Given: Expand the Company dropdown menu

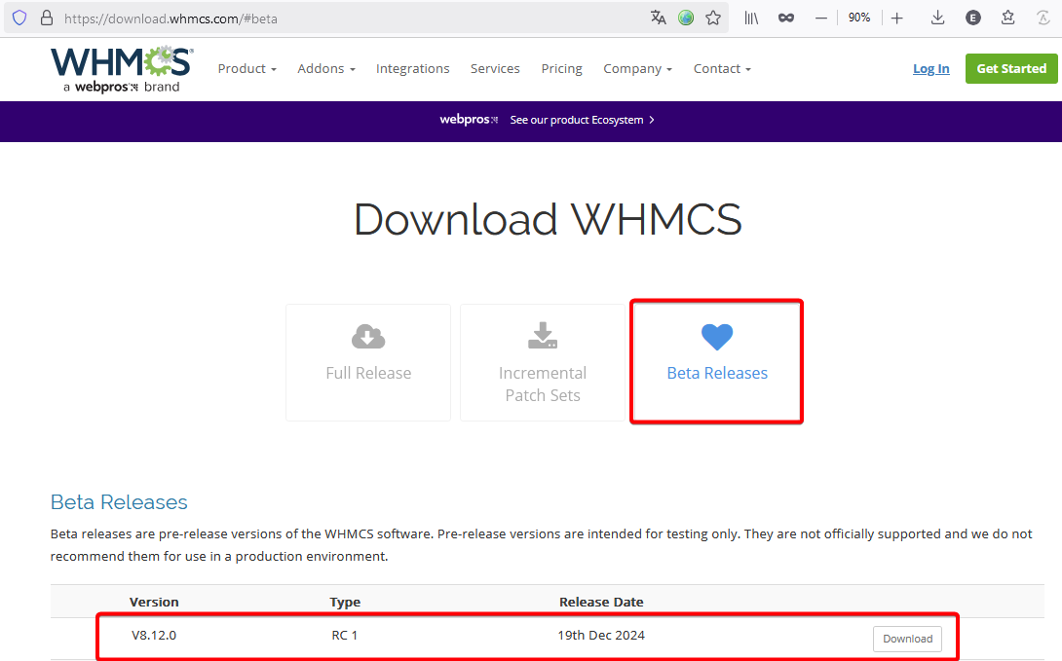Looking at the screenshot, I should click(637, 68).
